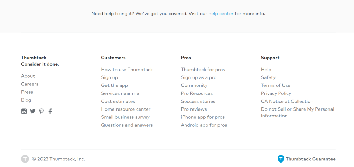Open How to use Thumbtack
Image resolution: width=354 pixels, height=167 pixels.
click(127, 70)
